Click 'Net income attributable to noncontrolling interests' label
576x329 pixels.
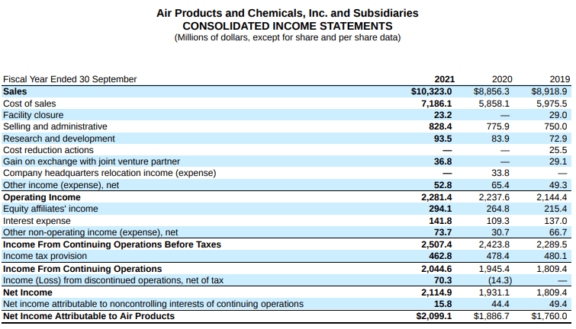coord(153,304)
